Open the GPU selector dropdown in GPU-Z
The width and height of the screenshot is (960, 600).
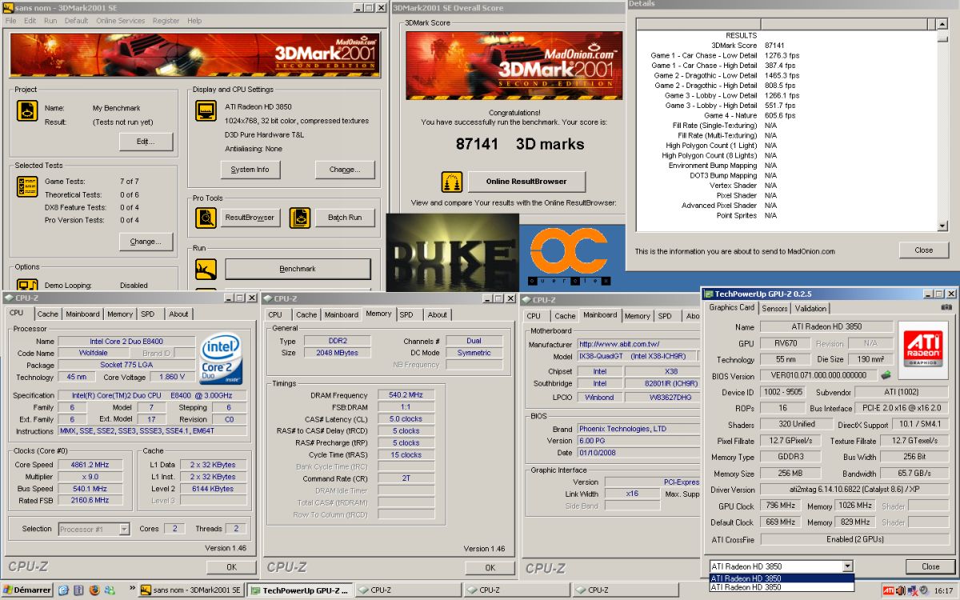coord(847,566)
